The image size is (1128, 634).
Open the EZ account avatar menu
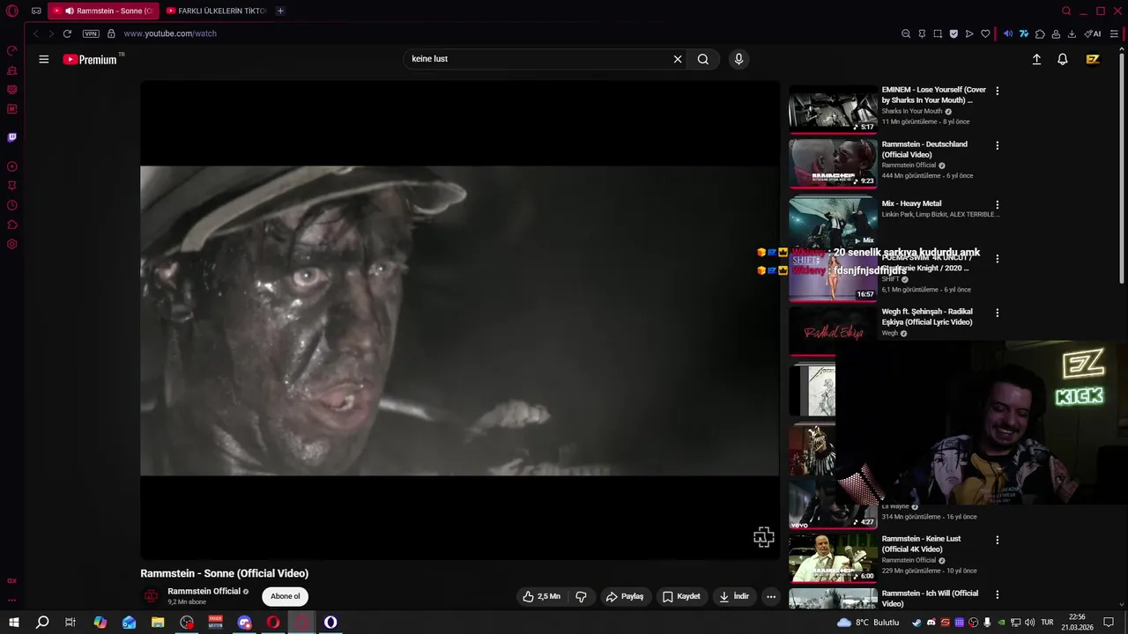(x=1093, y=59)
